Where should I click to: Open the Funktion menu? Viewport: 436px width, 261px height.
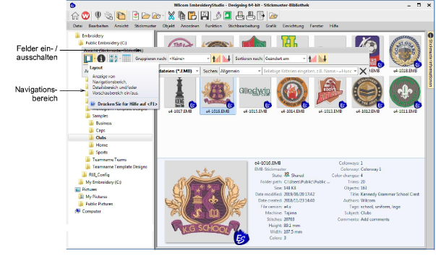[x=213, y=26]
